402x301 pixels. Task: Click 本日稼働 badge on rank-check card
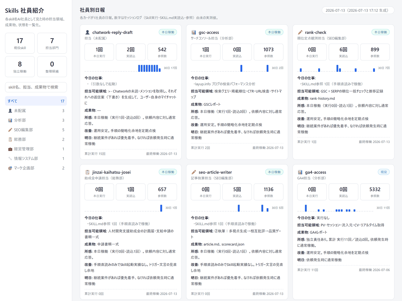pyautogui.click(x=381, y=32)
